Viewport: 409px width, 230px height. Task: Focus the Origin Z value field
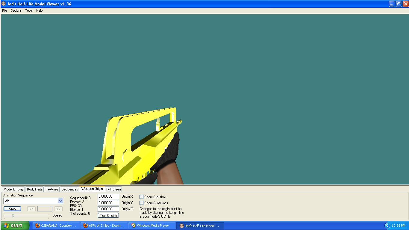pos(108,209)
